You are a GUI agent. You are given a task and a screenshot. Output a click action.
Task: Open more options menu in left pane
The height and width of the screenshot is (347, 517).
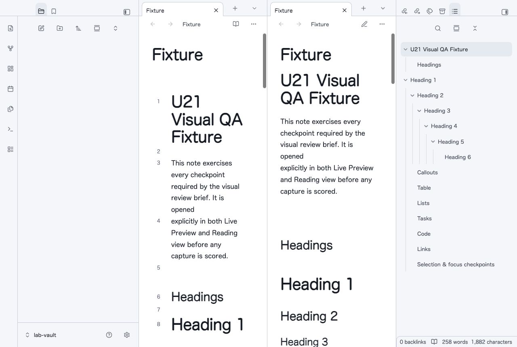254,24
